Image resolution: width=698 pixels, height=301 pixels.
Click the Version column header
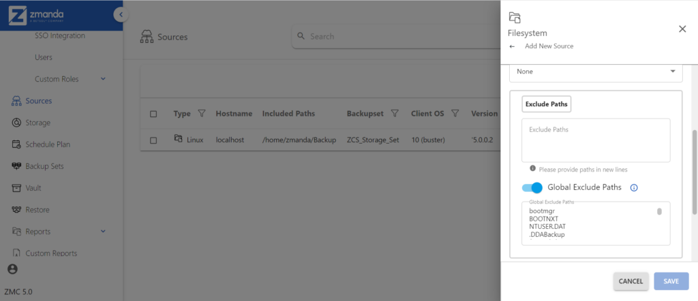pyautogui.click(x=485, y=114)
